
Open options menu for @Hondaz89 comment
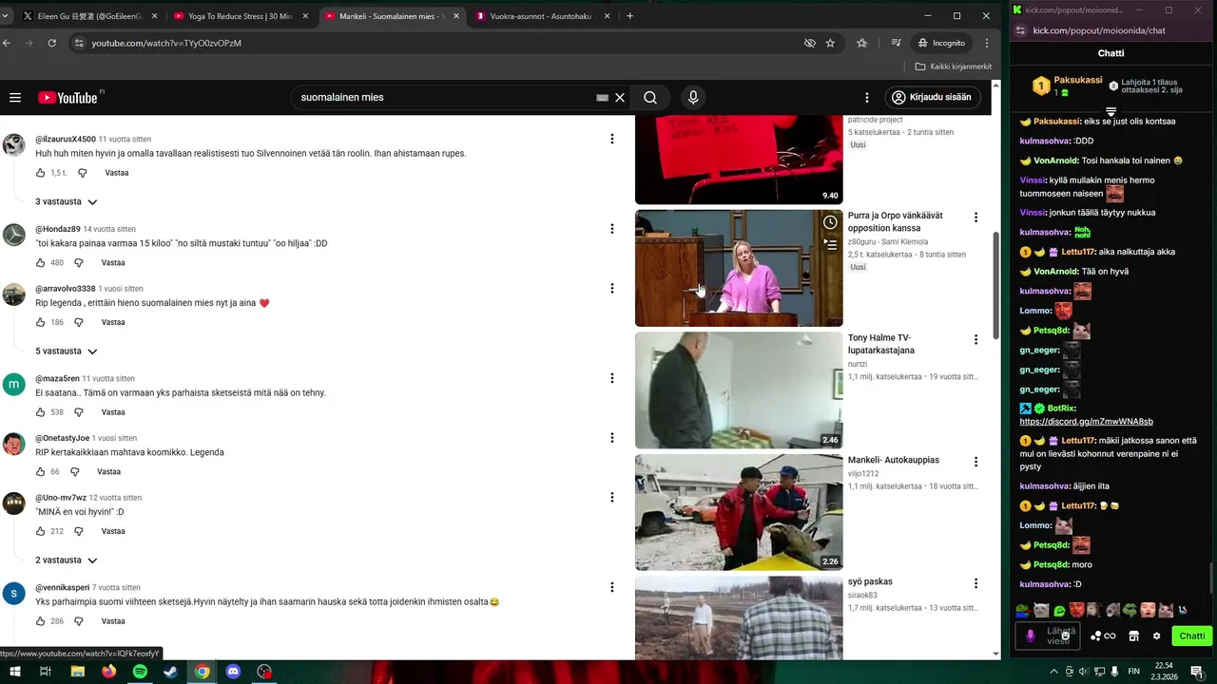(x=611, y=229)
